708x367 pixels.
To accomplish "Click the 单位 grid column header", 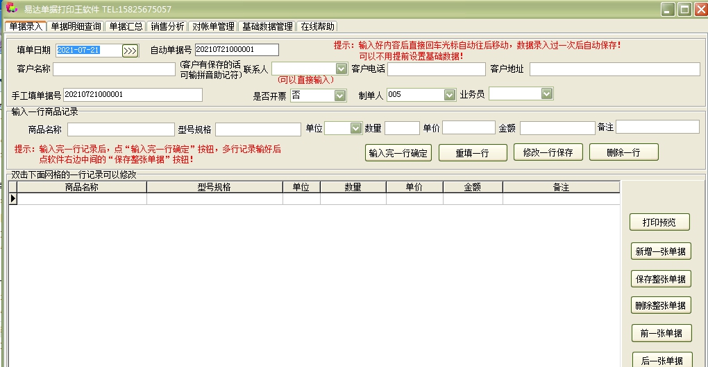I will [x=301, y=188].
